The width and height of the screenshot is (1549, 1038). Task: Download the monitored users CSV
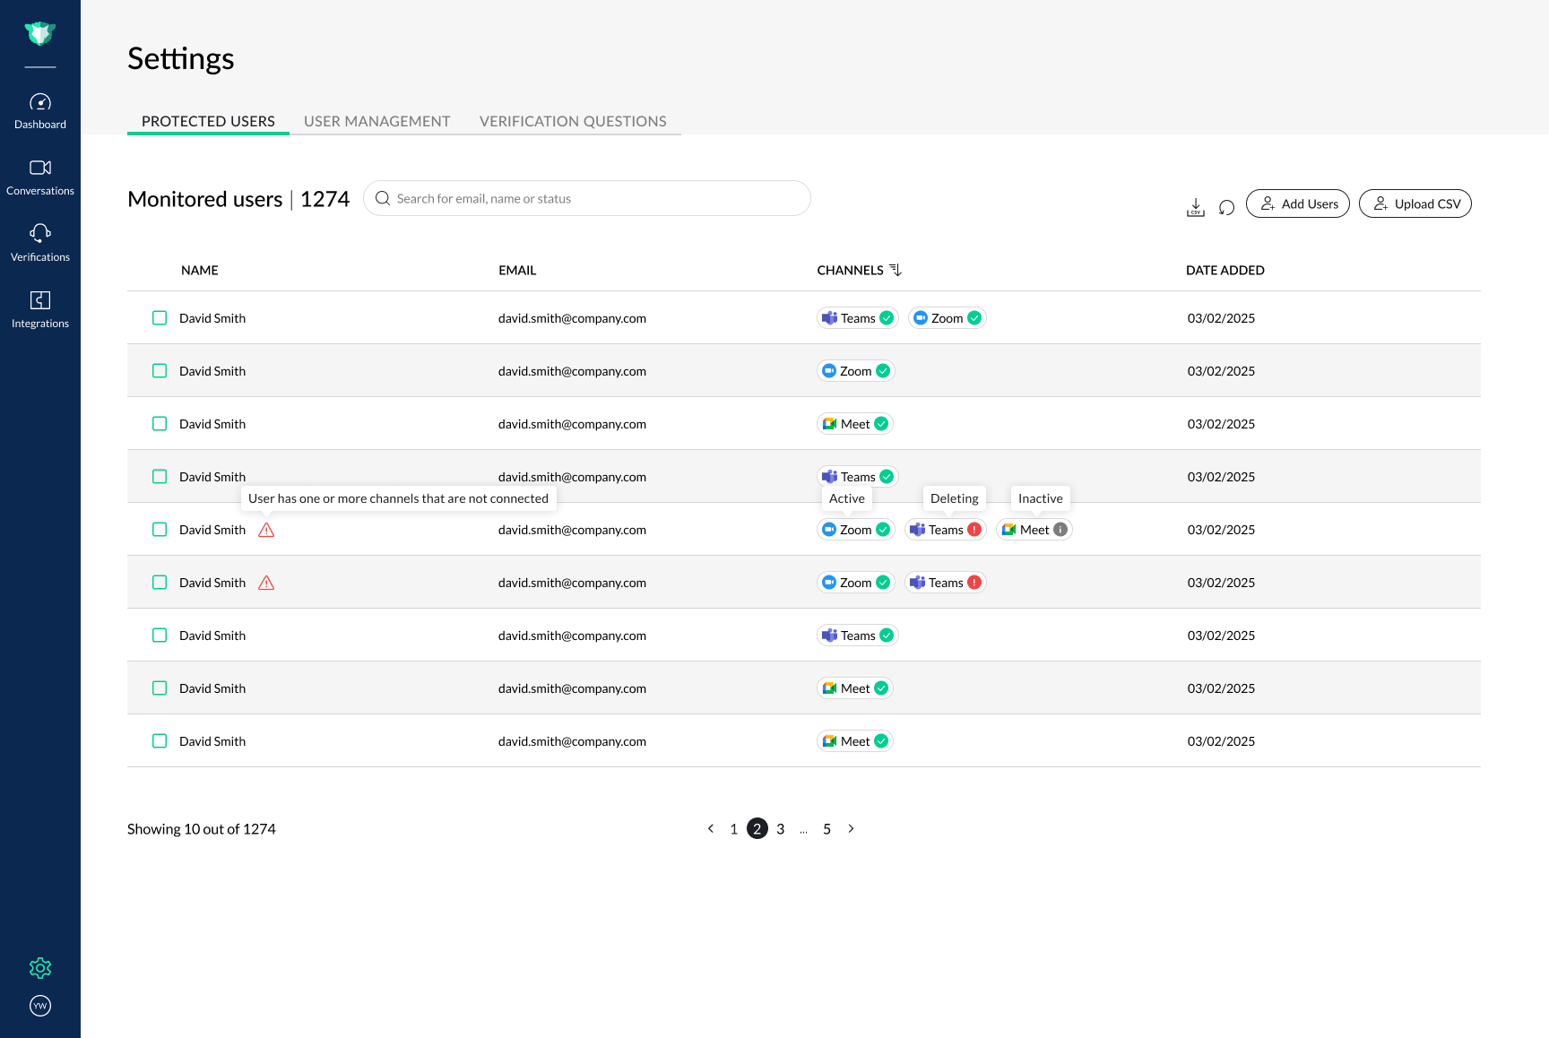tap(1196, 207)
